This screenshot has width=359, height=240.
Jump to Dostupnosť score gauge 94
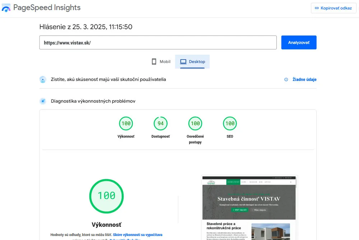(x=160, y=123)
